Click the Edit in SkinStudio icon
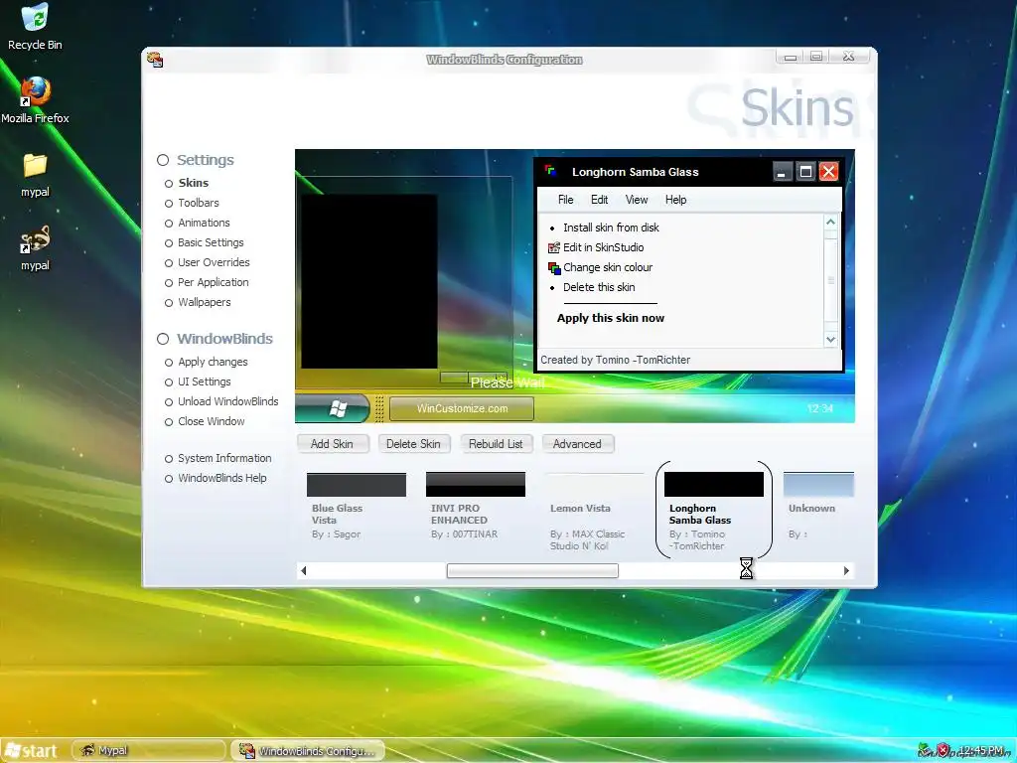This screenshot has height=763, width=1017. pyautogui.click(x=554, y=247)
